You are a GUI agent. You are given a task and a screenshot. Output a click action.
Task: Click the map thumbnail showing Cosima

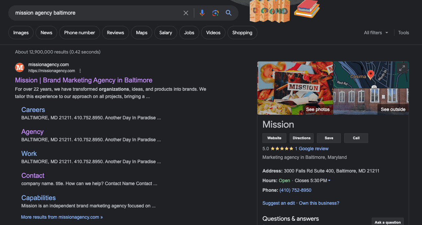(x=371, y=75)
